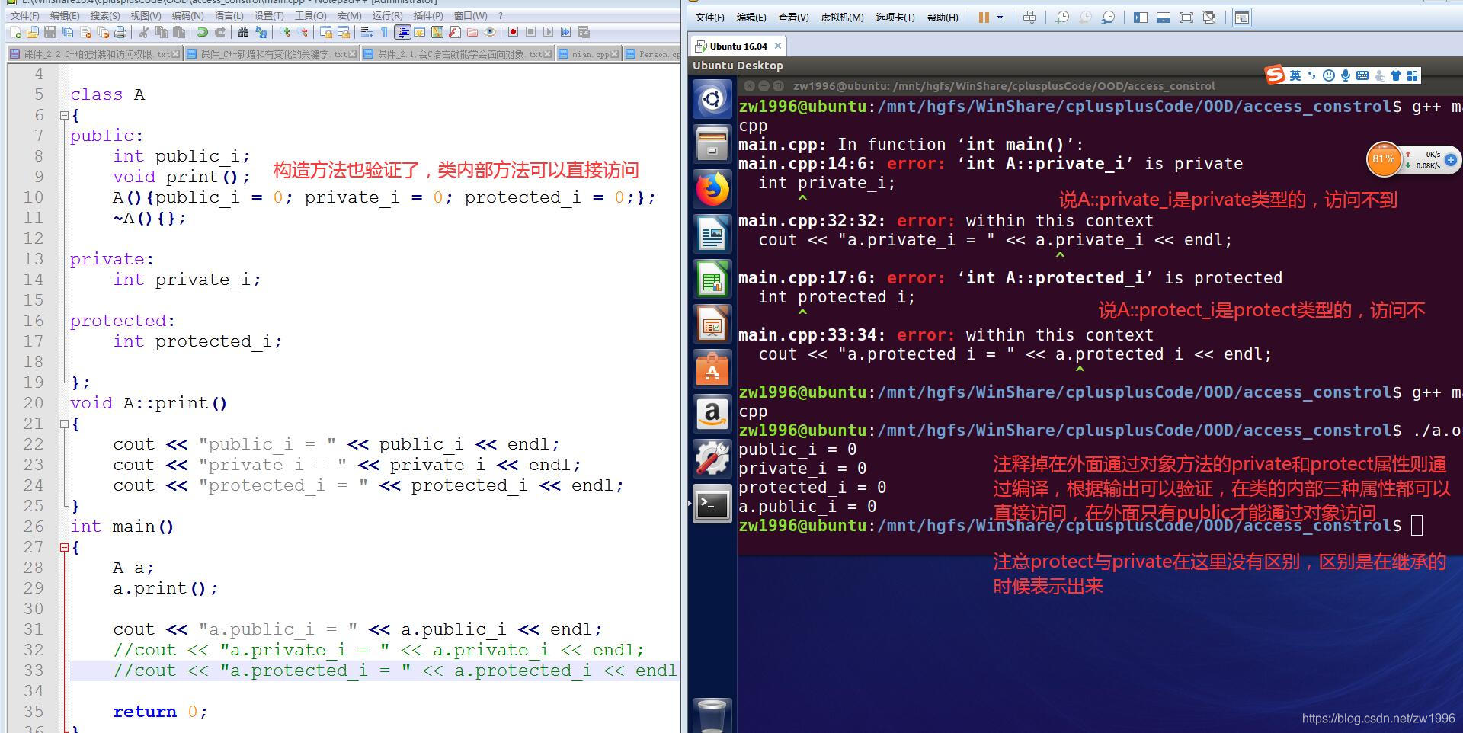Launch Firefox from Ubuntu launcher
The height and width of the screenshot is (733, 1463).
coord(712,189)
